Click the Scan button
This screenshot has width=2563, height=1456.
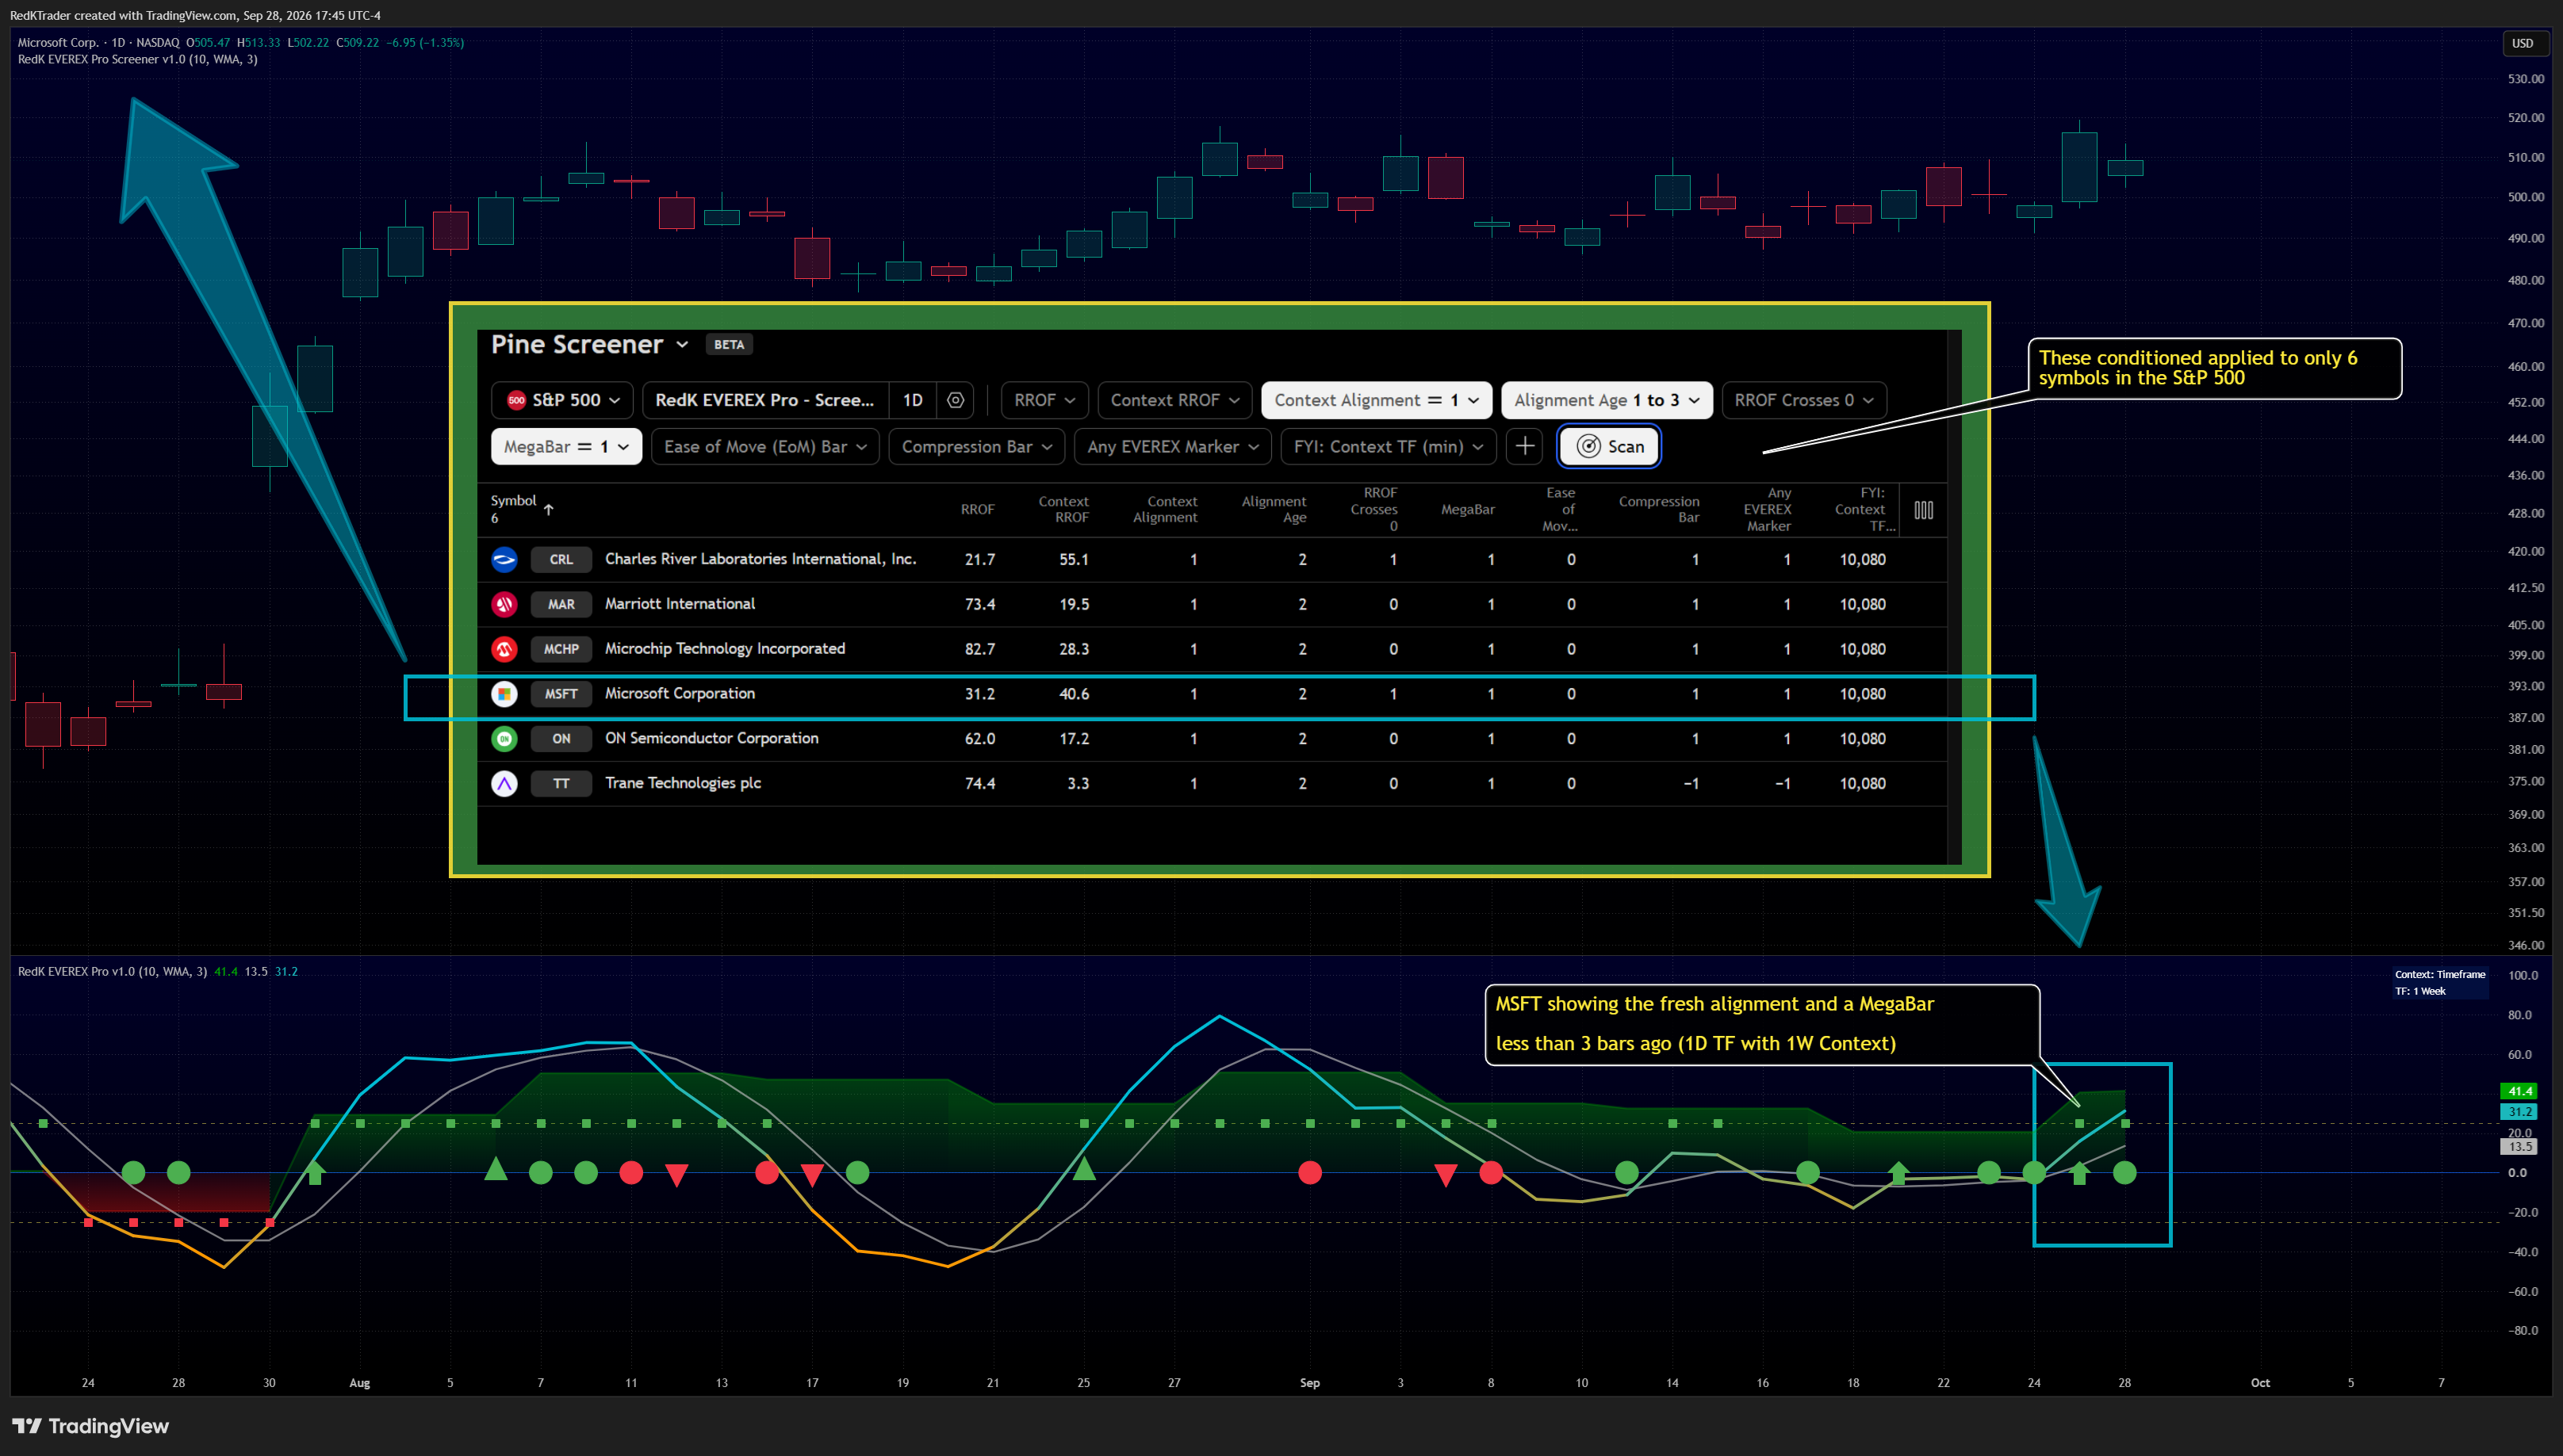point(1609,446)
